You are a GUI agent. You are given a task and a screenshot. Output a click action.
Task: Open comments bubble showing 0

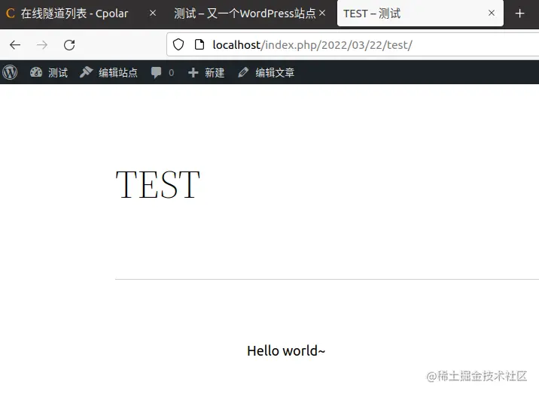(163, 72)
